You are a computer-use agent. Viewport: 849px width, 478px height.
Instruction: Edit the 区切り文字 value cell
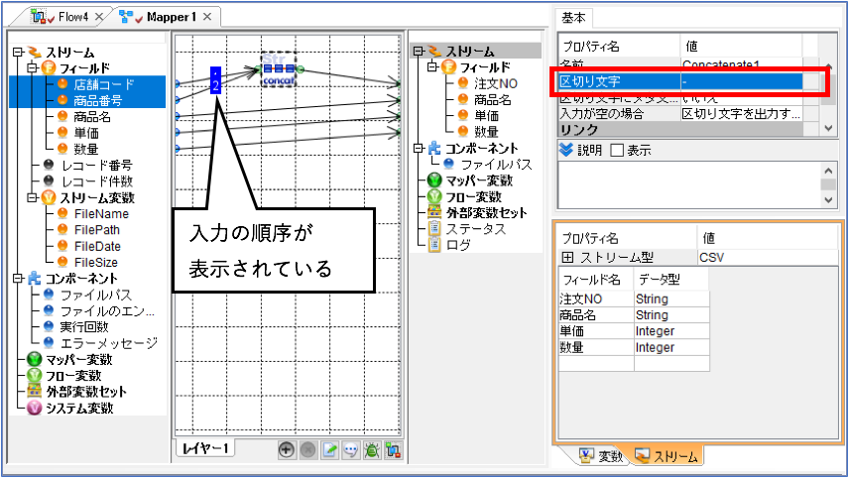[741, 81]
